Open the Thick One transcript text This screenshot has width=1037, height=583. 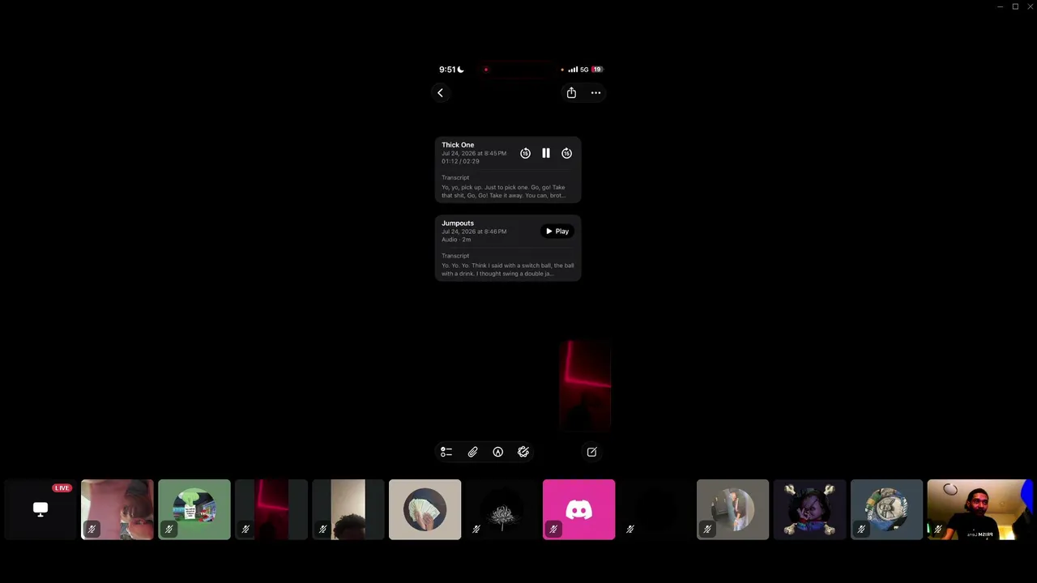coord(503,191)
